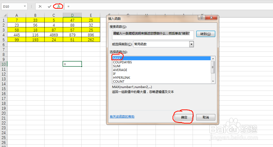
Task: Click cell D2 containing 88
Action: point(72,25)
